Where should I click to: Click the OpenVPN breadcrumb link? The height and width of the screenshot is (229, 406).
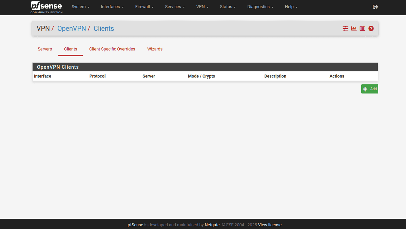72,28
